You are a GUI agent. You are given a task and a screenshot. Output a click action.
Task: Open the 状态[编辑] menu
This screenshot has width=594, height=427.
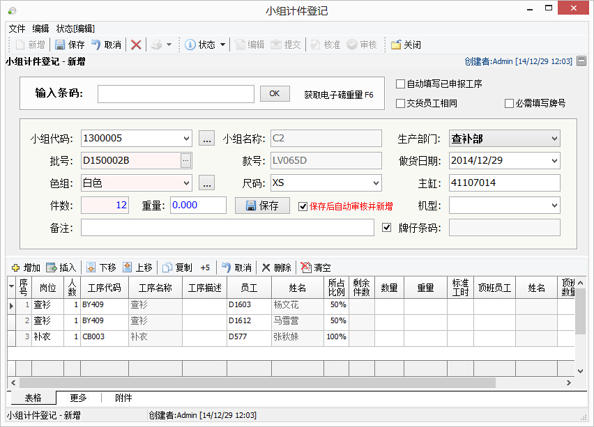pos(75,29)
